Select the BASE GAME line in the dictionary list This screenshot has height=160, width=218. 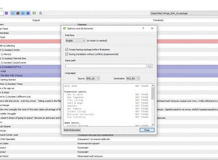pyautogui.click(x=71, y=86)
